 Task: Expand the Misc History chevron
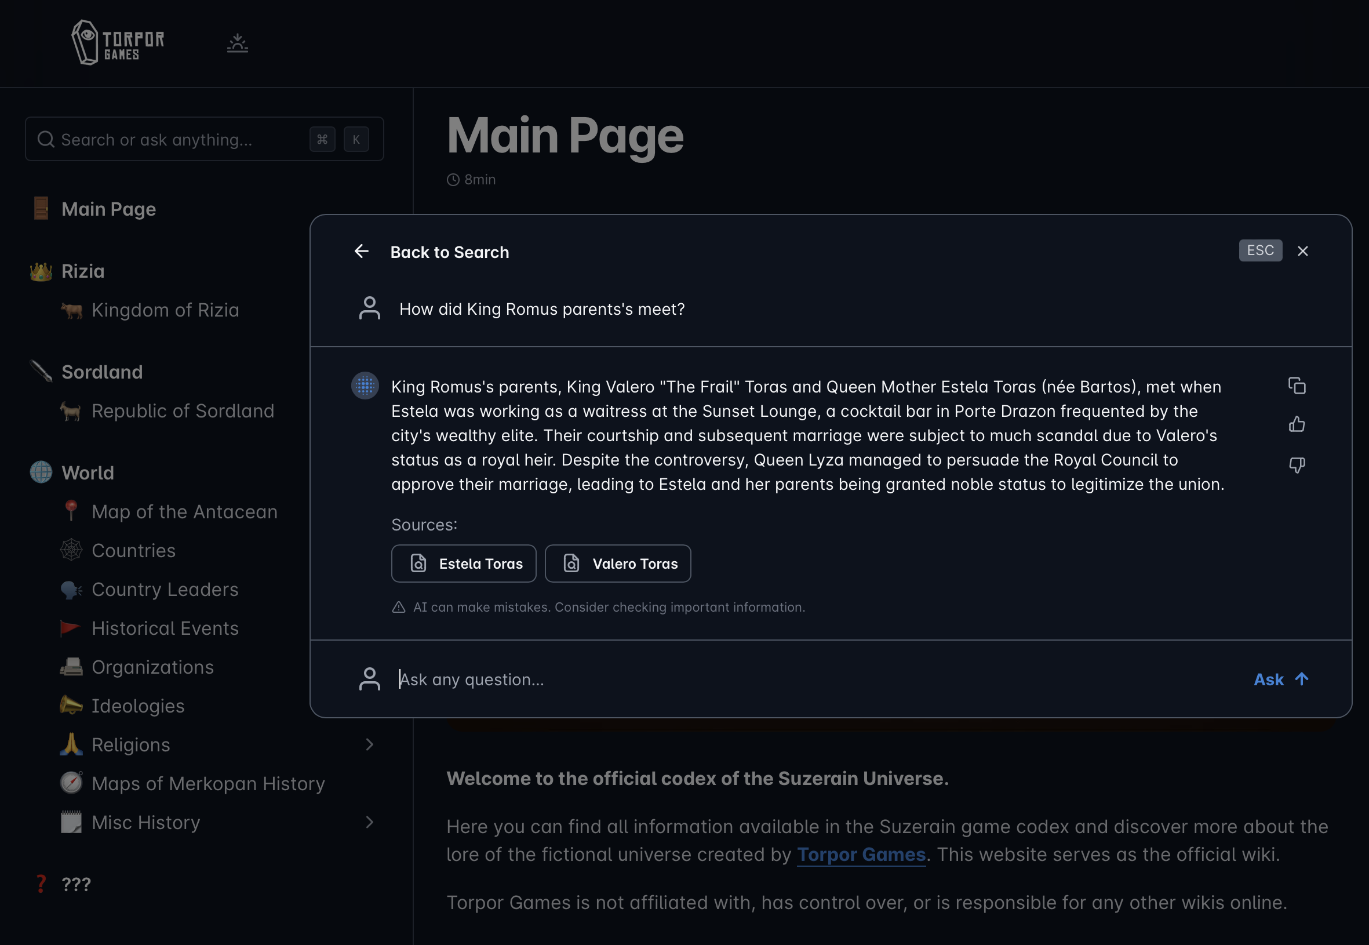(369, 823)
